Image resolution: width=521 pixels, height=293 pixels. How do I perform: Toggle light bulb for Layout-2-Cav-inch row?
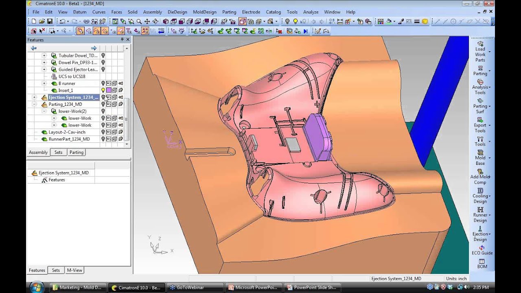pos(103,132)
